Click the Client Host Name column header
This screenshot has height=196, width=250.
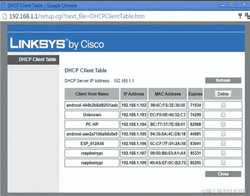point(92,94)
